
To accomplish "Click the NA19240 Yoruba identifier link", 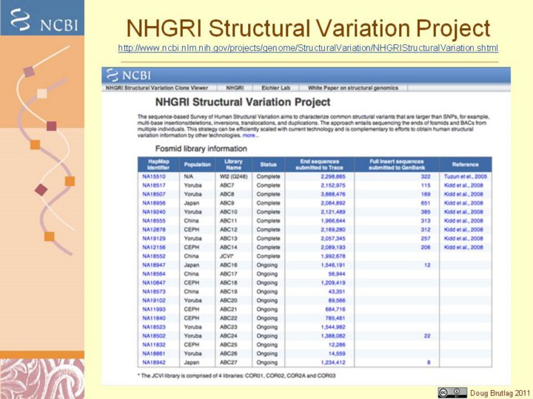I will click(154, 212).
